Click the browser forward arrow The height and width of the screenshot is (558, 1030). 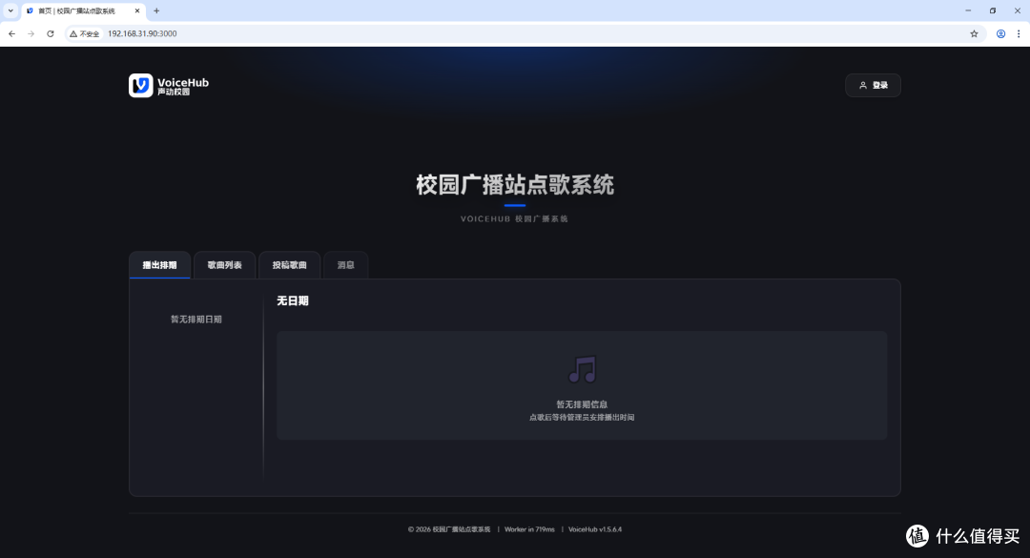coord(31,33)
